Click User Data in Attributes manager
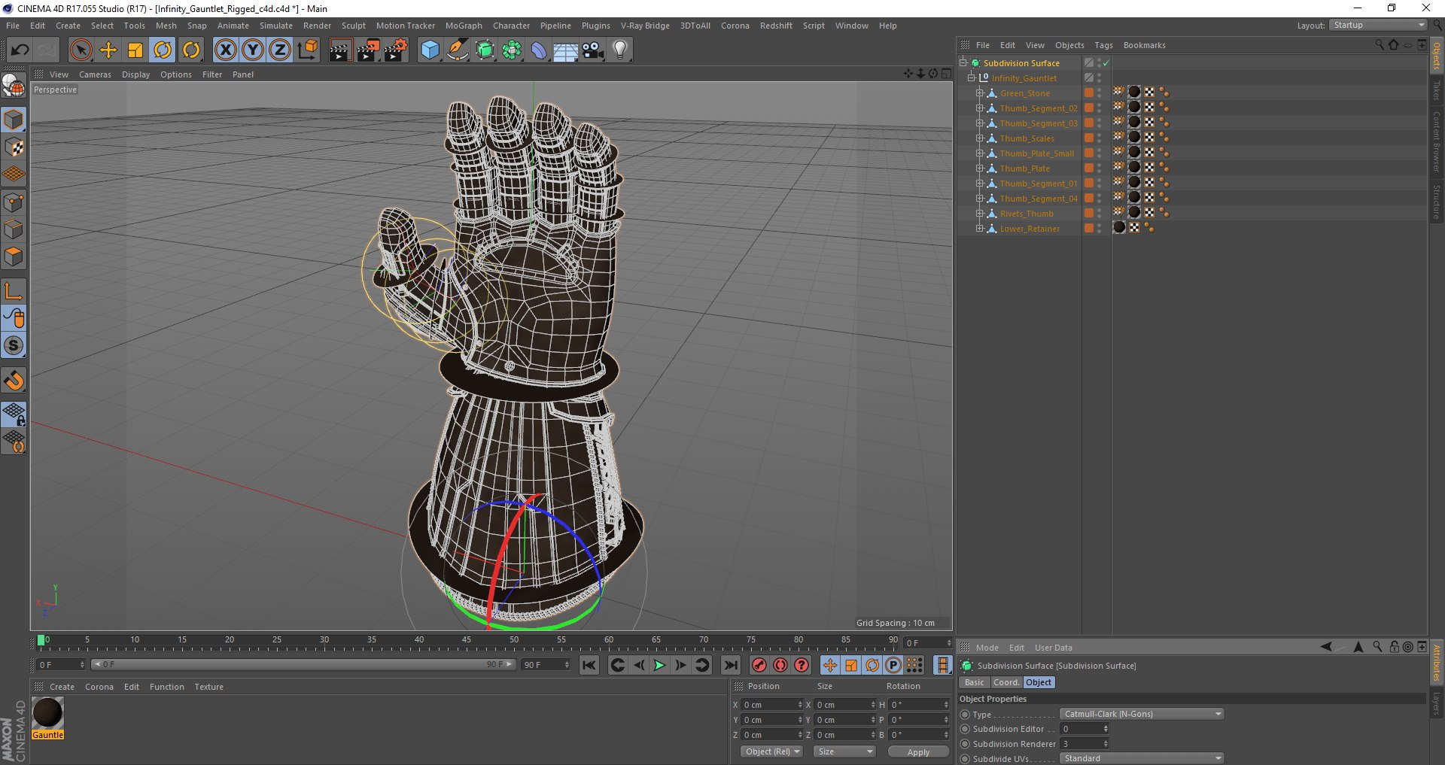This screenshot has height=765, width=1445. tap(1053, 648)
